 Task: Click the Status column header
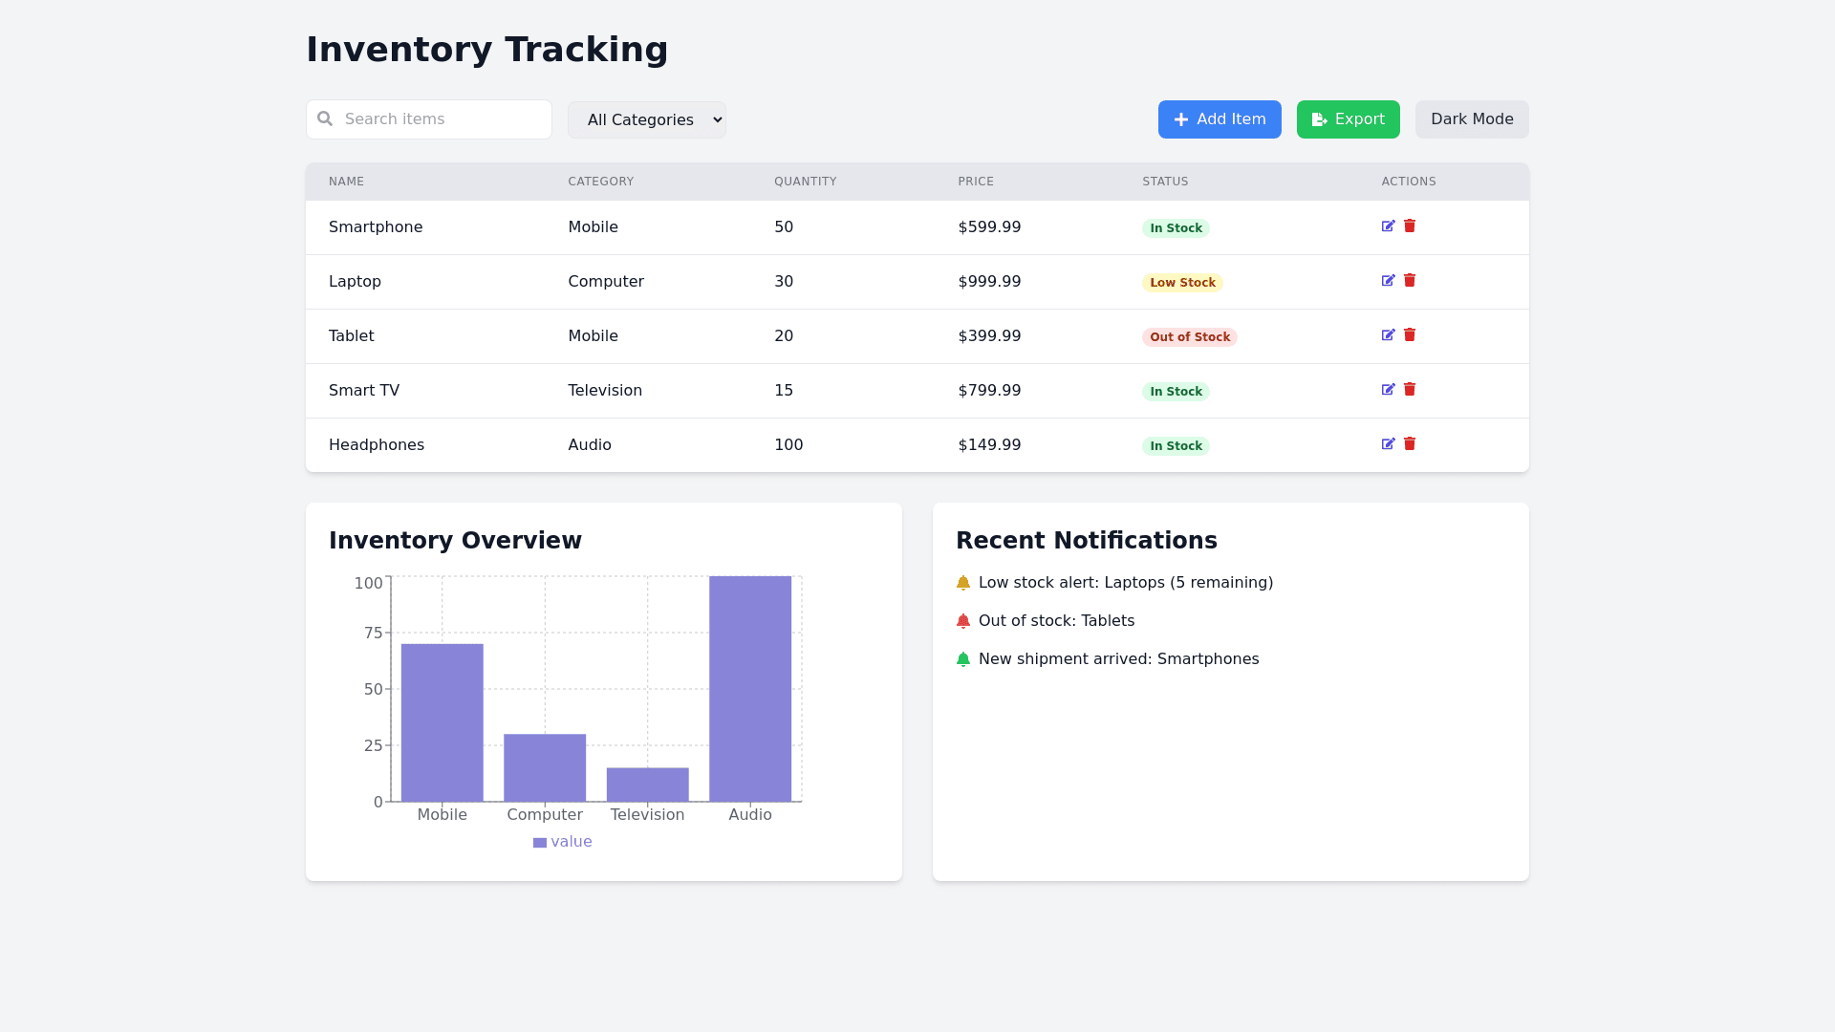tap(1165, 182)
